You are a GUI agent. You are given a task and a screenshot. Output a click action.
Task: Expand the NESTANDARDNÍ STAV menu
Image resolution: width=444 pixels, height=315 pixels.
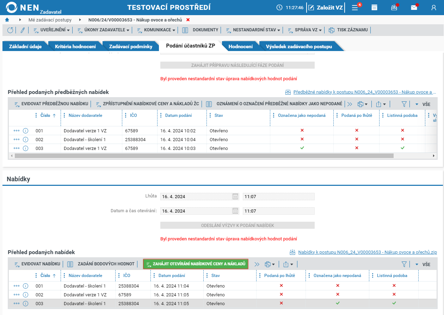[253, 30]
